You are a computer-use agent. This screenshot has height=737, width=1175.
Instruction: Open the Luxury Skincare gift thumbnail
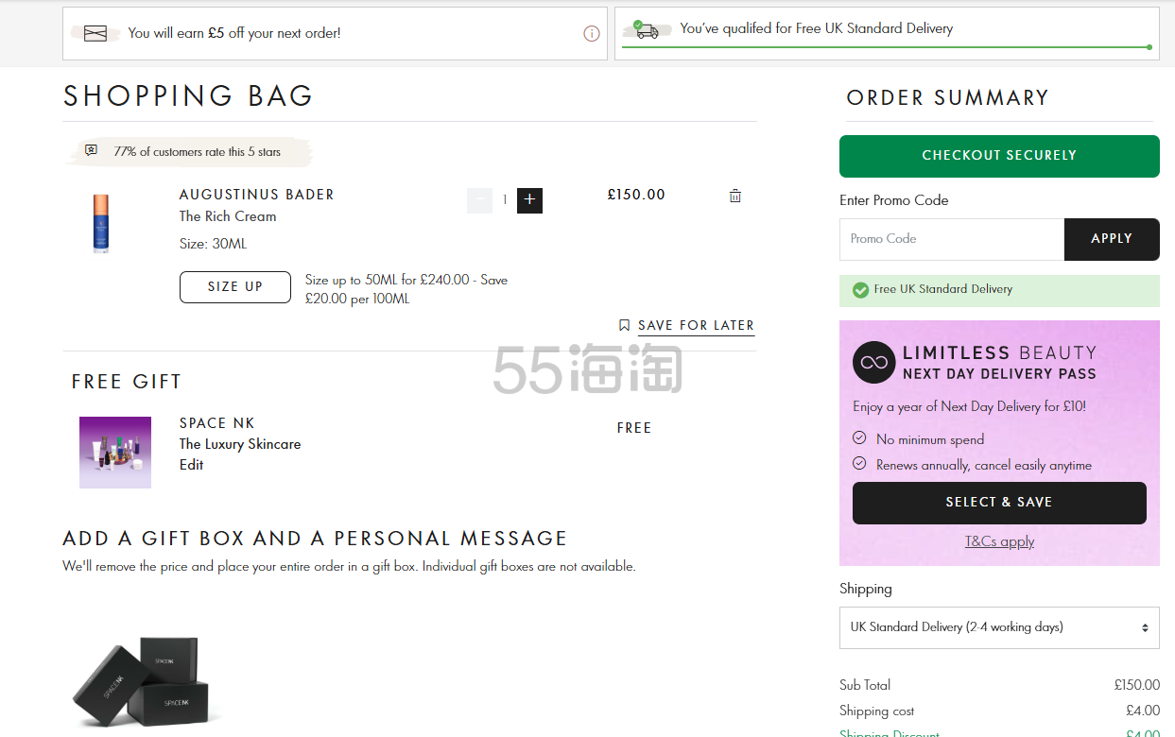click(x=115, y=453)
